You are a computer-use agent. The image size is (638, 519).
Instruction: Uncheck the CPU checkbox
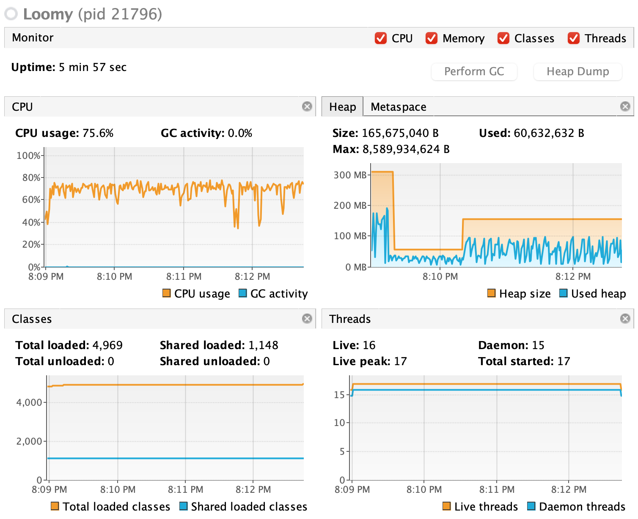pyautogui.click(x=381, y=38)
